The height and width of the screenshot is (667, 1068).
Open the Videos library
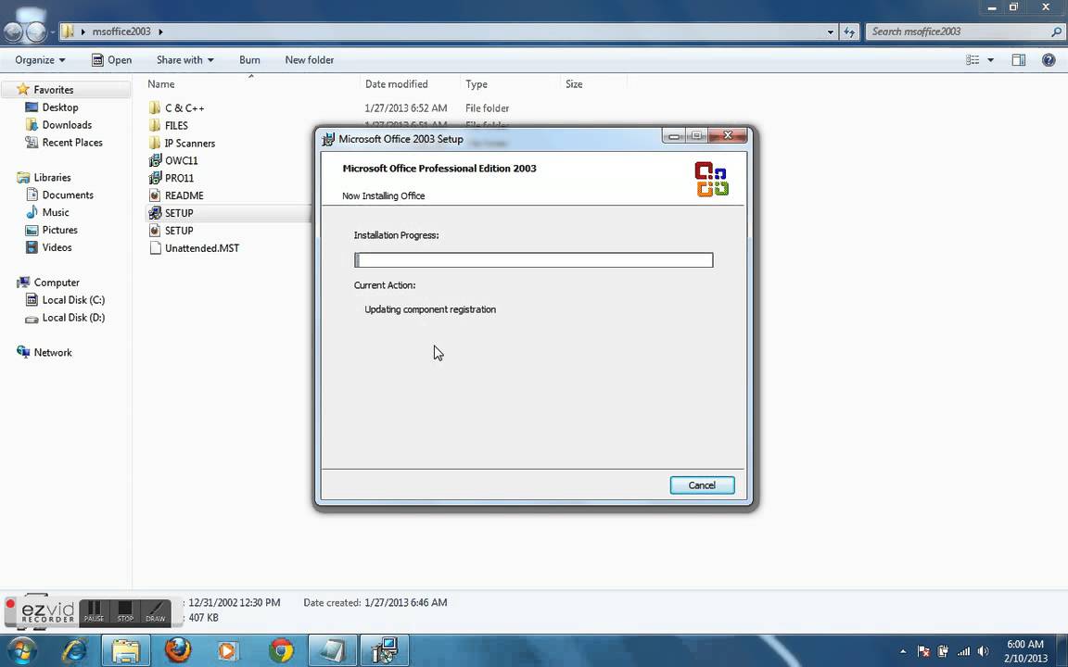pos(48,247)
